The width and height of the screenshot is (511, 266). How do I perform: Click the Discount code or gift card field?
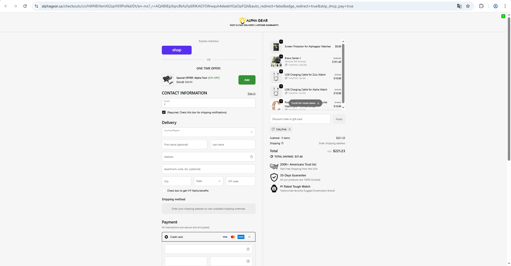click(x=300, y=119)
